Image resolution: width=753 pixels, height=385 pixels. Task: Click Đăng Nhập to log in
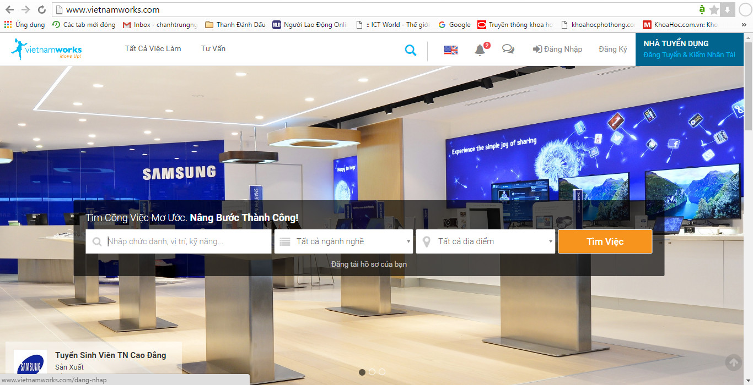pos(557,49)
